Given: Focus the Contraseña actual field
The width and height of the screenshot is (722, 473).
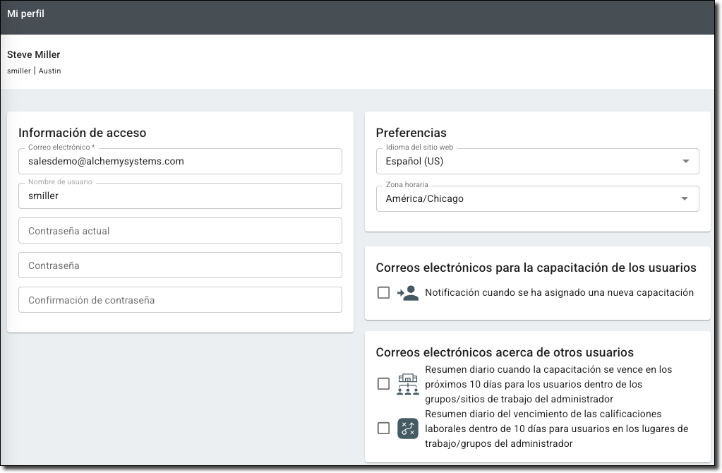Looking at the screenshot, I should pyautogui.click(x=180, y=231).
